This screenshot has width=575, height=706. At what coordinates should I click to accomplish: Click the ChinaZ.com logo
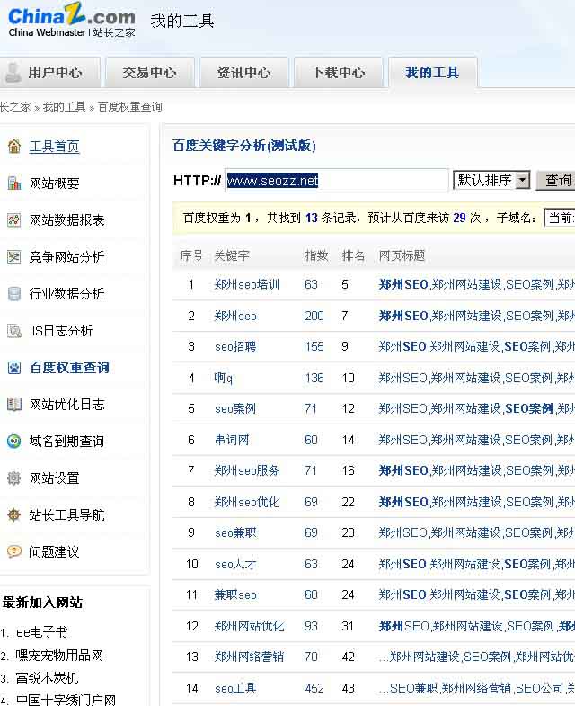coord(72,21)
